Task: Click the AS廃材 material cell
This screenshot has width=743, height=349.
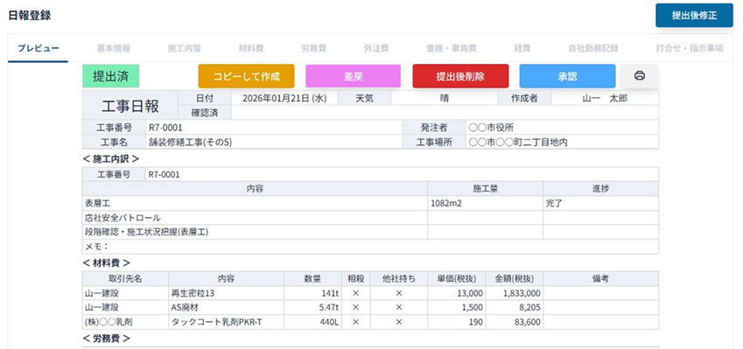Action: (x=226, y=308)
